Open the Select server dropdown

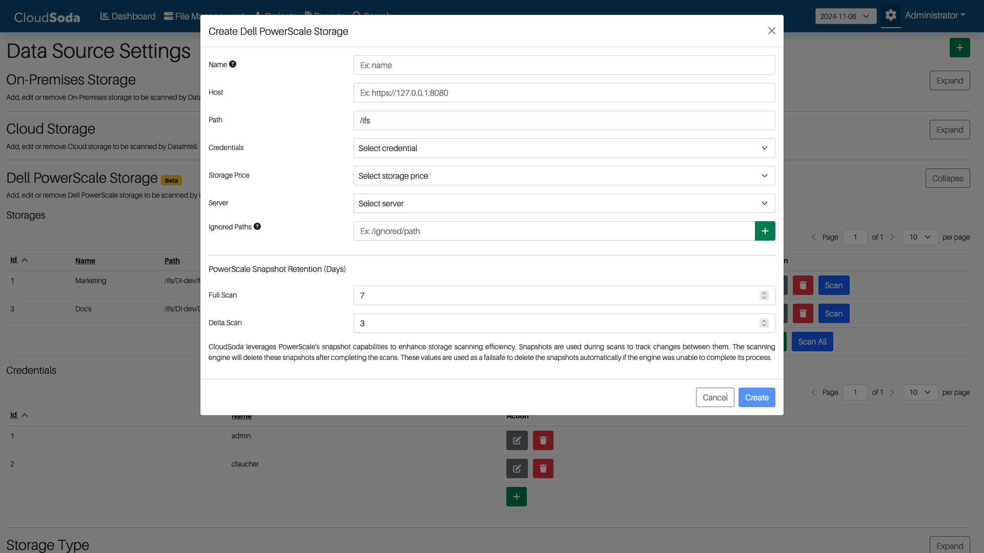[564, 203]
